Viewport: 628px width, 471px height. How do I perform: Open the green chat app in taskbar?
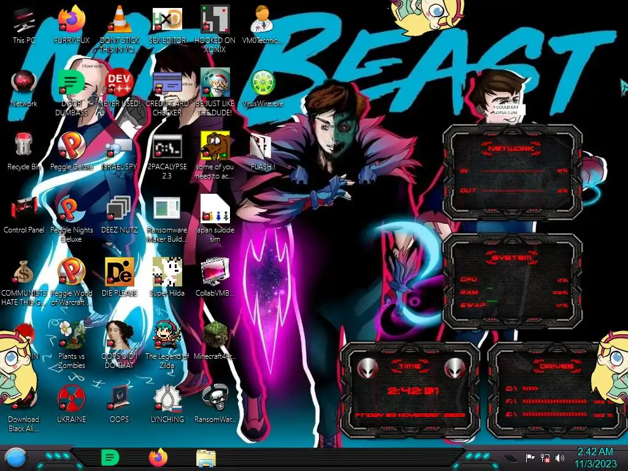pos(110,458)
